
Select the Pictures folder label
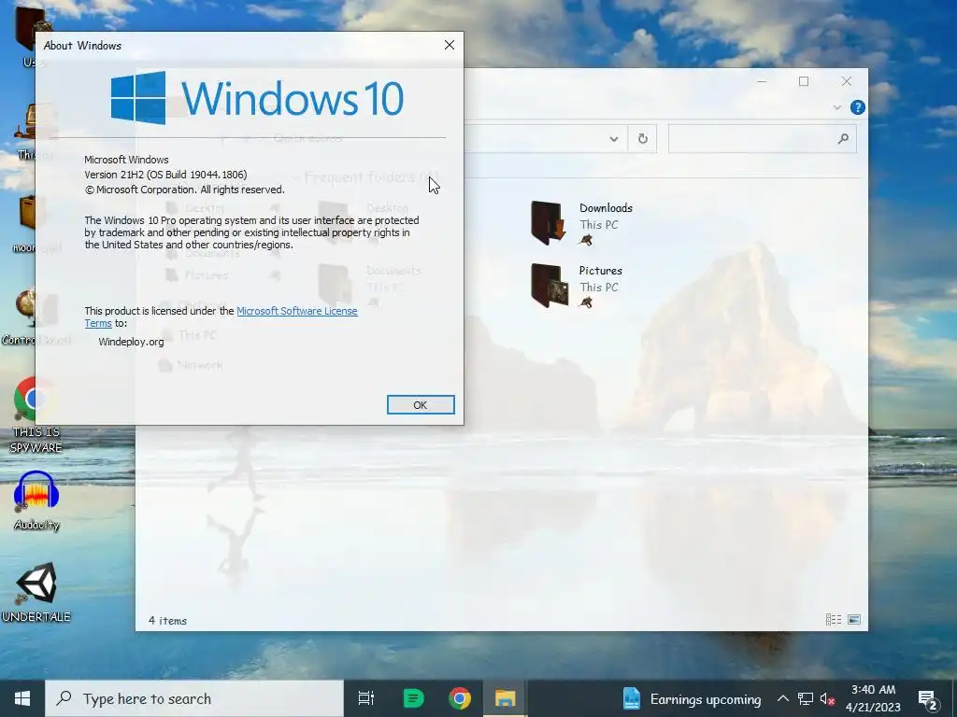601,271
